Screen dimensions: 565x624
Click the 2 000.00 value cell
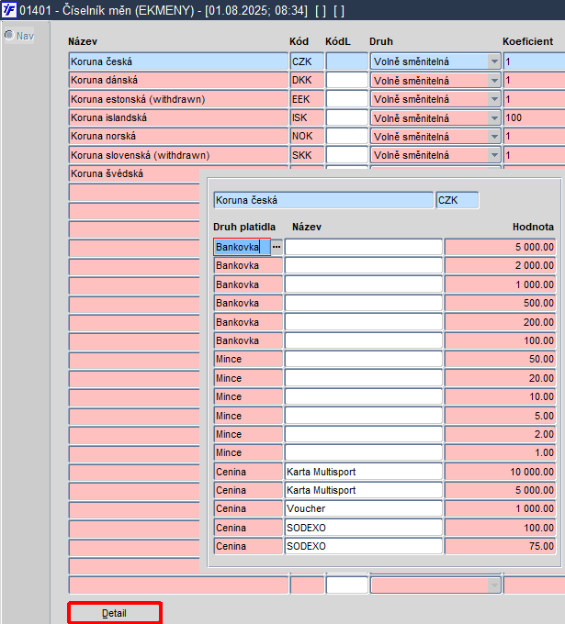(x=500, y=266)
